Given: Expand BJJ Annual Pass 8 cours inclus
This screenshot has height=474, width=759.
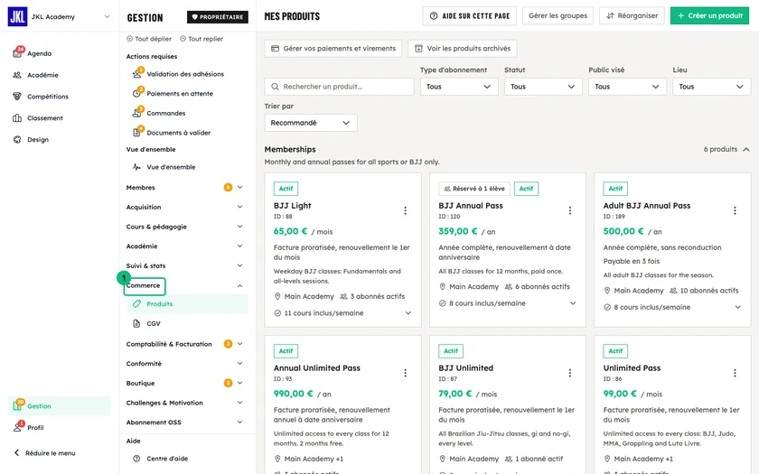Looking at the screenshot, I should (573, 303).
